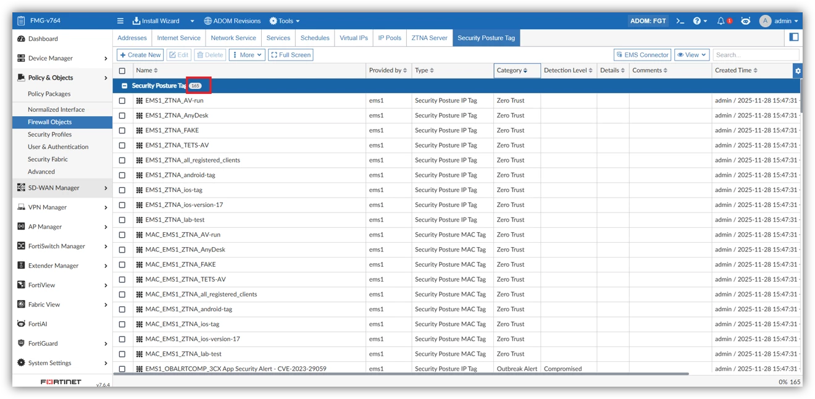Check the box for EMS1_ZTNA_FAKE

tap(122, 130)
